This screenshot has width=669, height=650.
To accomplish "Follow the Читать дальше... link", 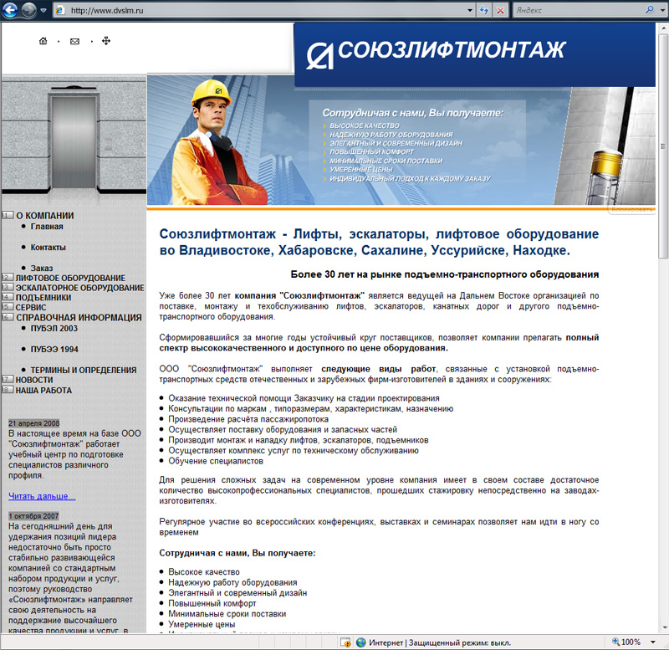I will 42,496.
